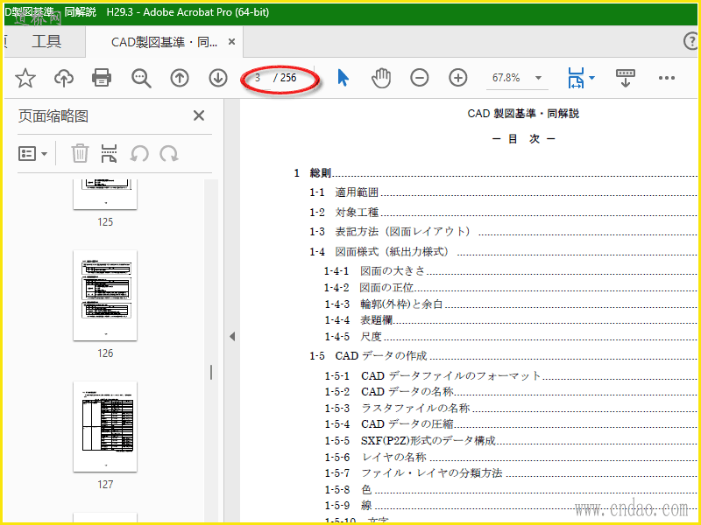Click the cloud upload icon
Viewport: 701px width, 525px height.
[64, 78]
